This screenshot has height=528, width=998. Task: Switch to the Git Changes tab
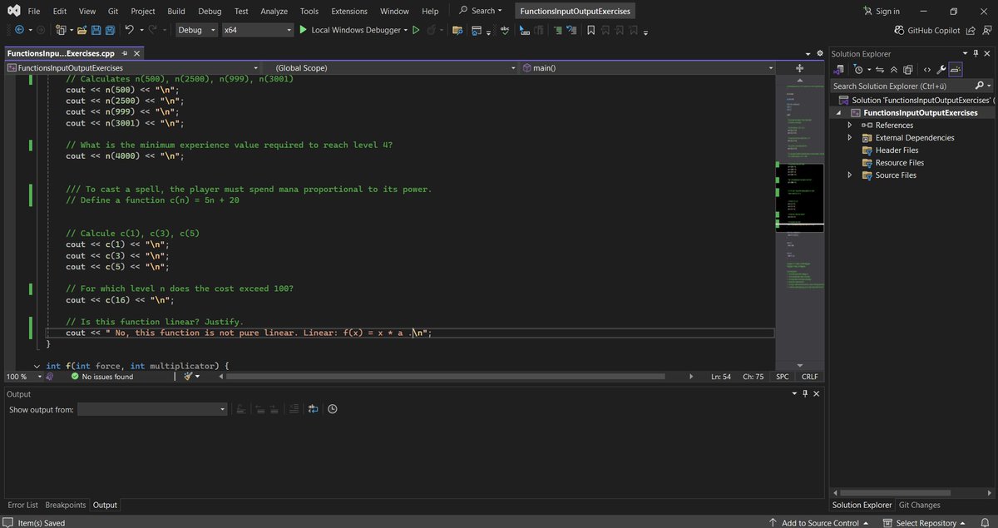tap(920, 505)
